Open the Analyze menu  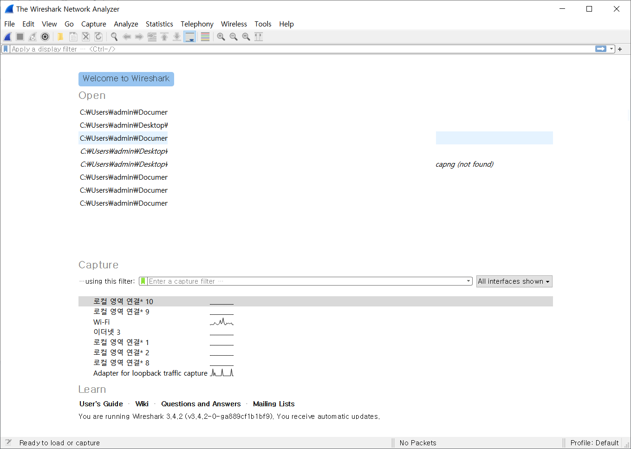click(126, 24)
